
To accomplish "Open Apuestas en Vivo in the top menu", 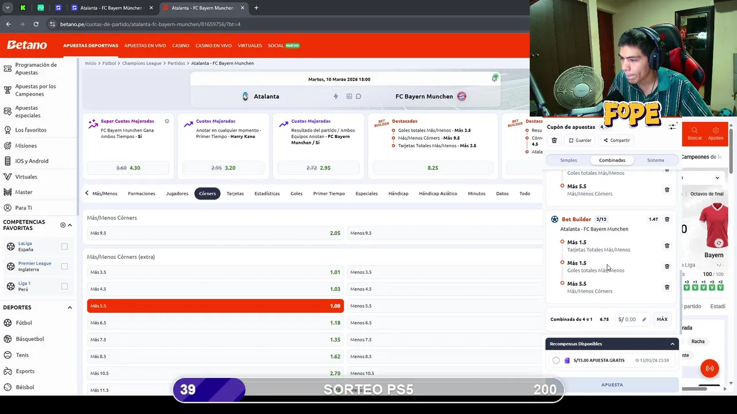I will coord(145,45).
